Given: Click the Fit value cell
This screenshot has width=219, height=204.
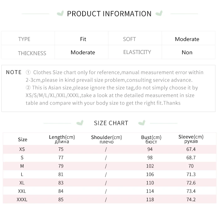Looking at the screenshot, I should (83, 39).
